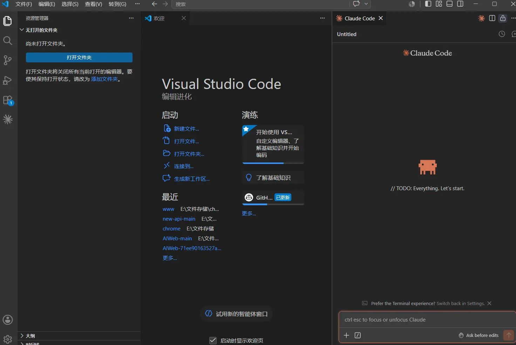Open slash commands icon in Claude input
The width and height of the screenshot is (516, 345).
(x=358, y=335)
